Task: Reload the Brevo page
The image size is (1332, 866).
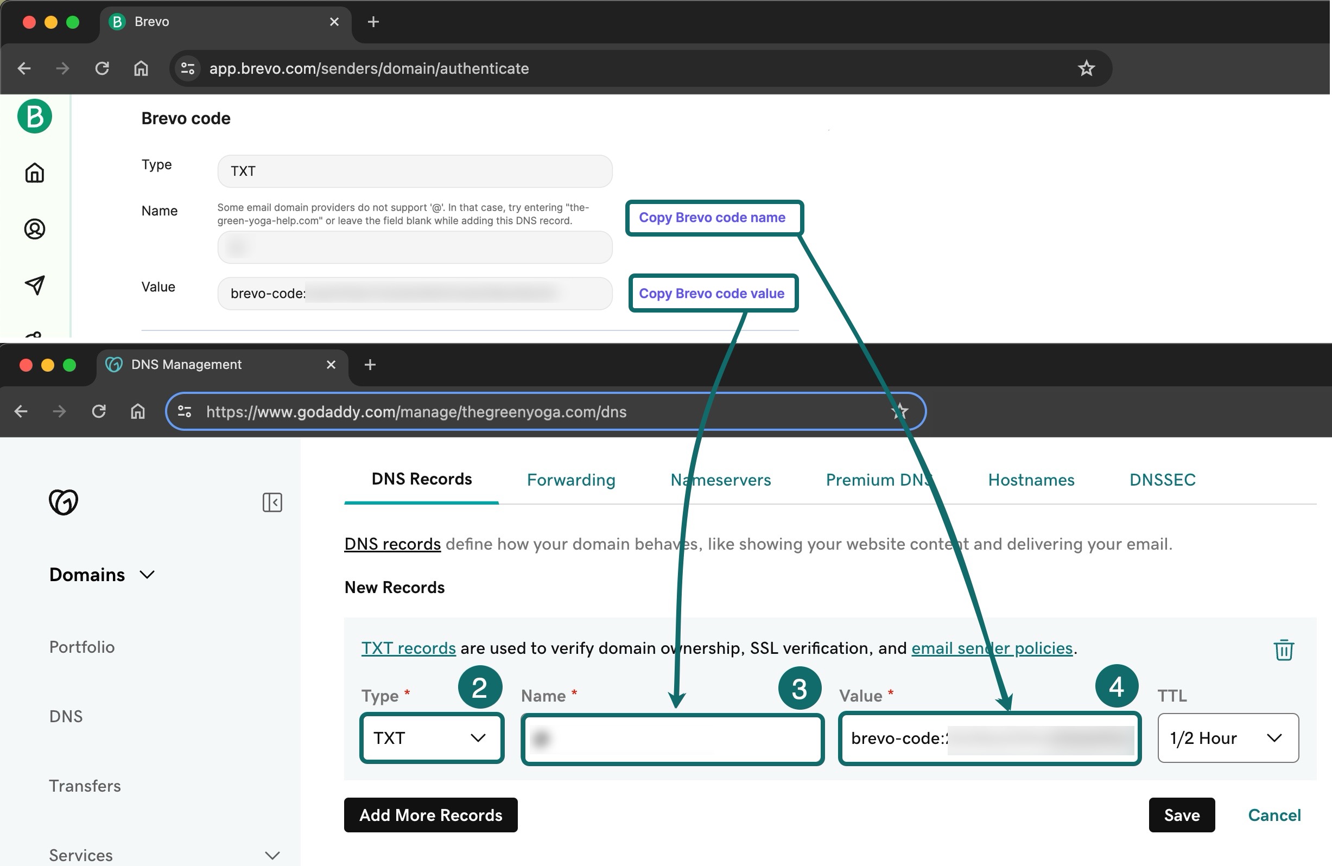Action: coord(102,68)
